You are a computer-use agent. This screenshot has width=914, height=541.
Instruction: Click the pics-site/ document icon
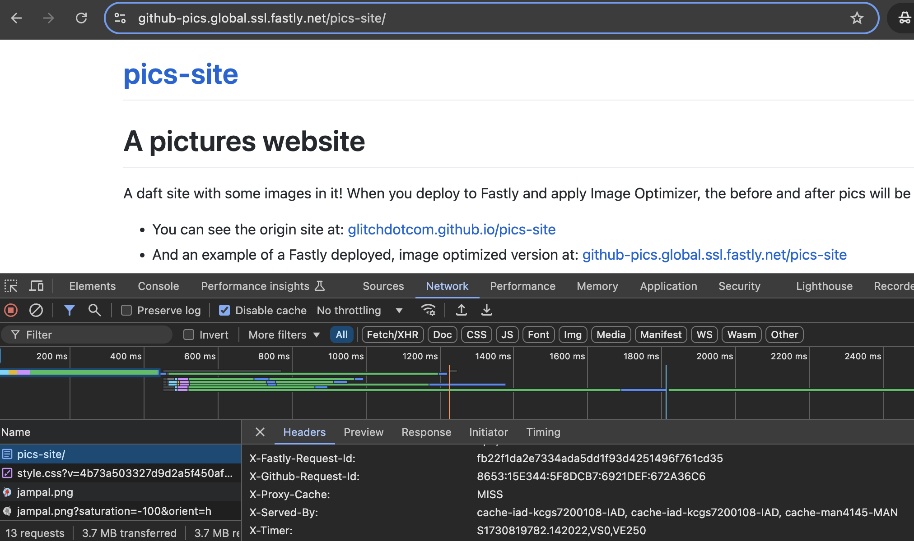tap(7, 454)
